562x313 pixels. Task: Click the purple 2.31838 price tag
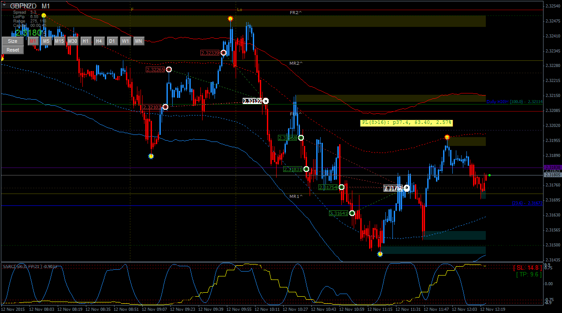click(x=553, y=168)
